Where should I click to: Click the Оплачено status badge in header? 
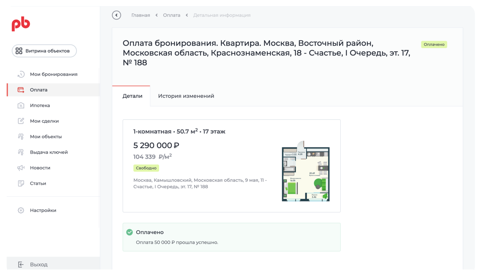coord(434,44)
